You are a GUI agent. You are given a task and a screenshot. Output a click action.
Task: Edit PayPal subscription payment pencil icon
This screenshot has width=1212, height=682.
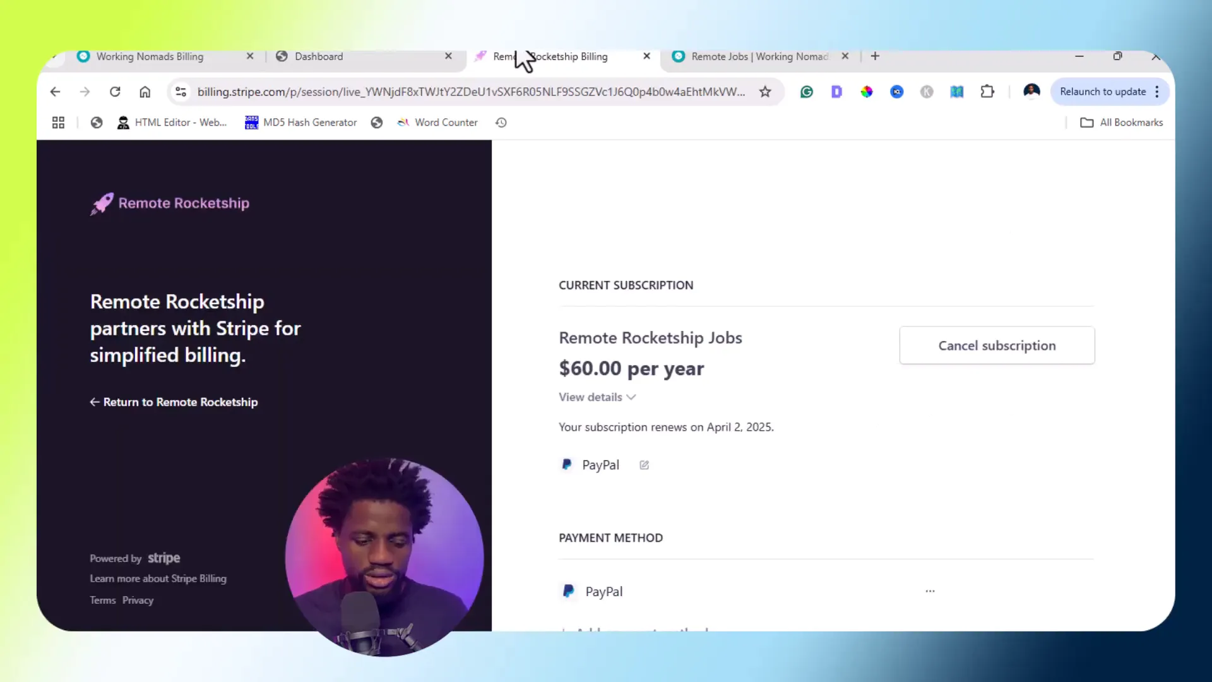(x=644, y=465)
